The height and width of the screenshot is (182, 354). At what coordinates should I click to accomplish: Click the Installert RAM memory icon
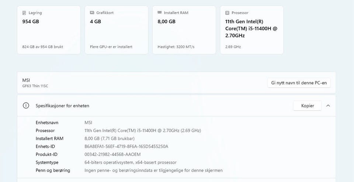pos(160,13)
